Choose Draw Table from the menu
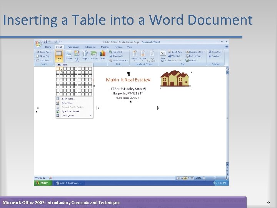This screenshot has height=208, width=277. pyautogui.click(x=74, y=103)
